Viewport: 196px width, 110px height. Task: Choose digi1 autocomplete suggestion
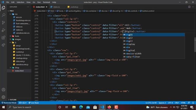[x=154, y=35]
